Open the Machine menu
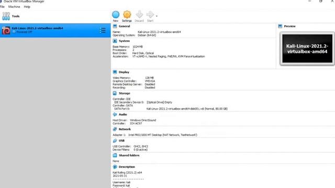This screenshot has width=335, height=188. click(14, 7)
